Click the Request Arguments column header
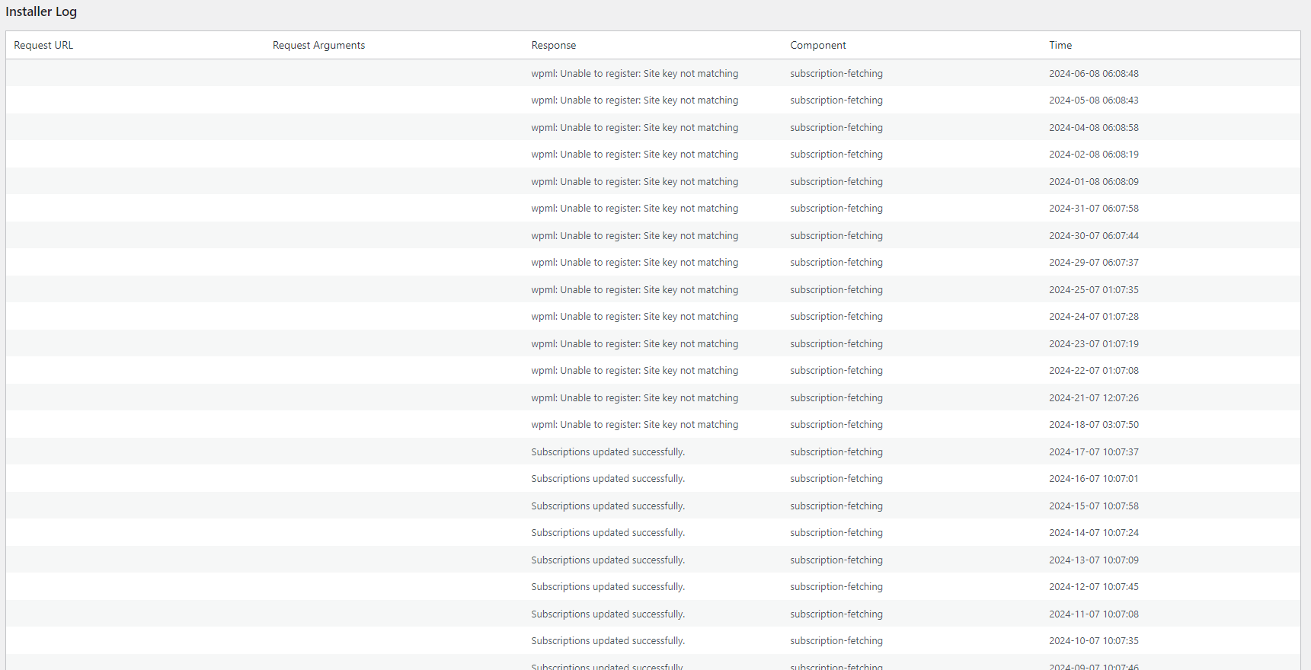1311x670 pixels. pos(318,46)
